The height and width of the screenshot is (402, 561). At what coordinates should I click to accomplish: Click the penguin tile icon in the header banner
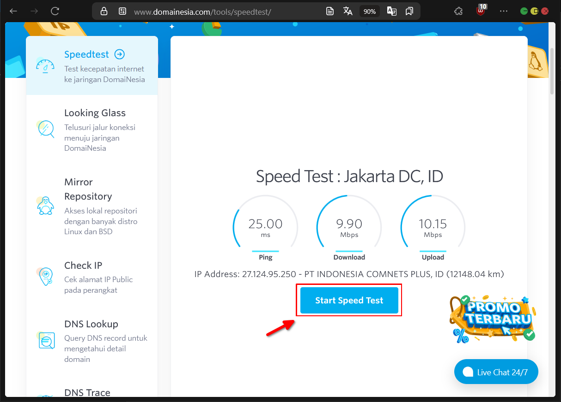tap(537, 61)
